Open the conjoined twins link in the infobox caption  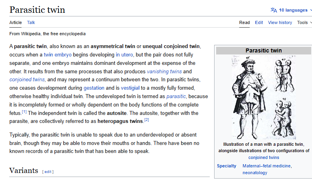(x=263, y=157)
